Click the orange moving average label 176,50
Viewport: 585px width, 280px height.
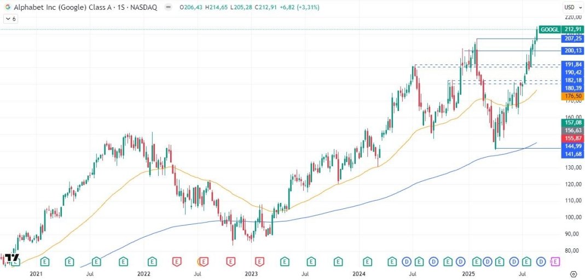click(x=573, y=96)
